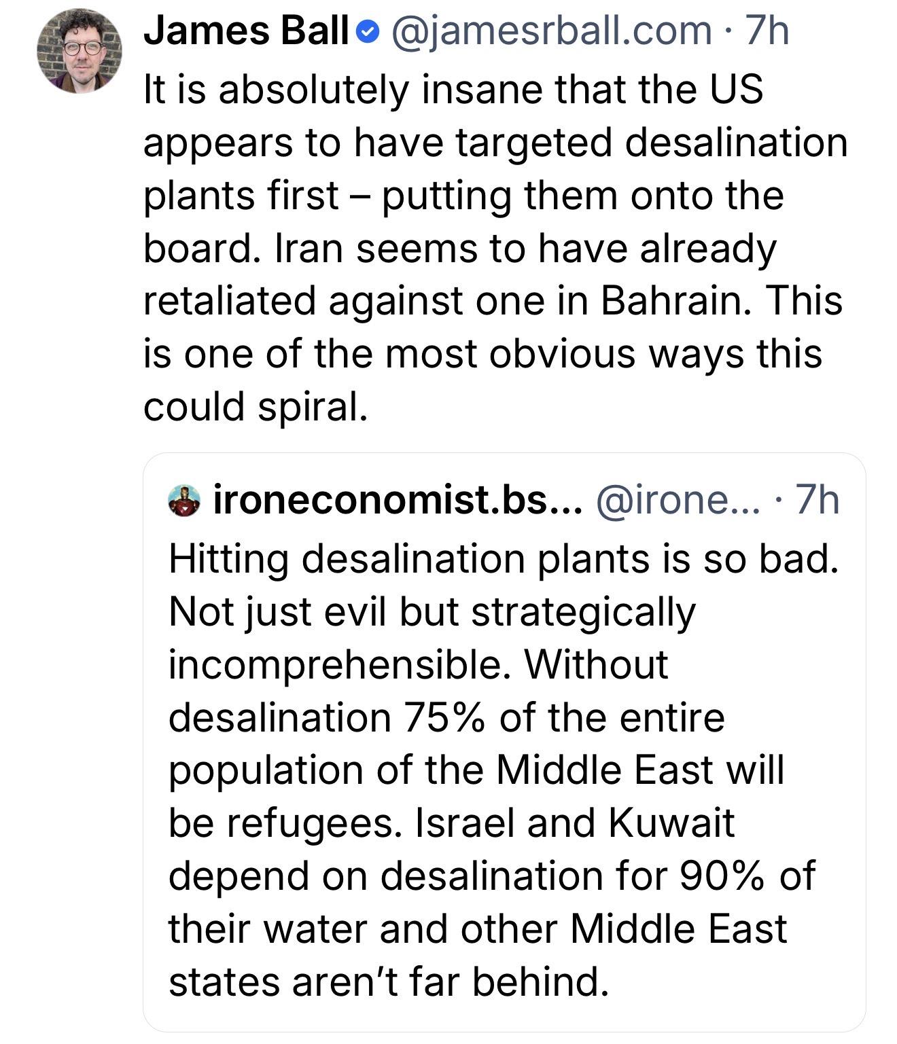
Task: Click the line "states aren't far behind."
Action: pos(388,981)
